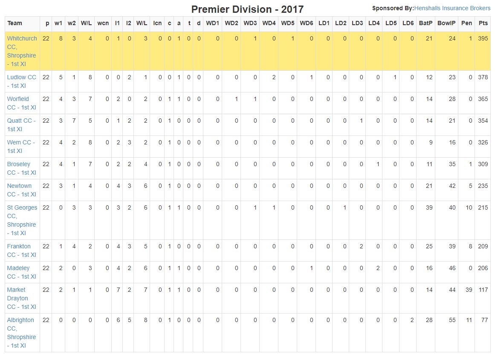
Task: Open Whitchurch CC, Shropshire - 1st XI team
Action: pyautogui.click(x=22, y=51)
